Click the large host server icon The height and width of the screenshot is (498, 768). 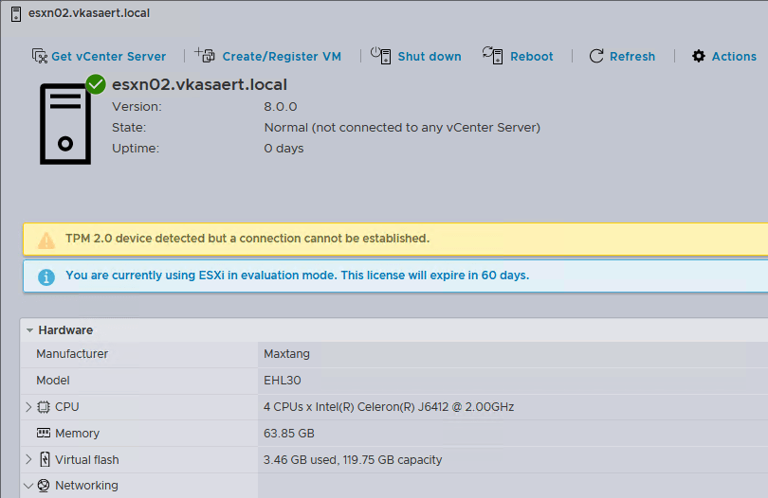click(65, 123)
